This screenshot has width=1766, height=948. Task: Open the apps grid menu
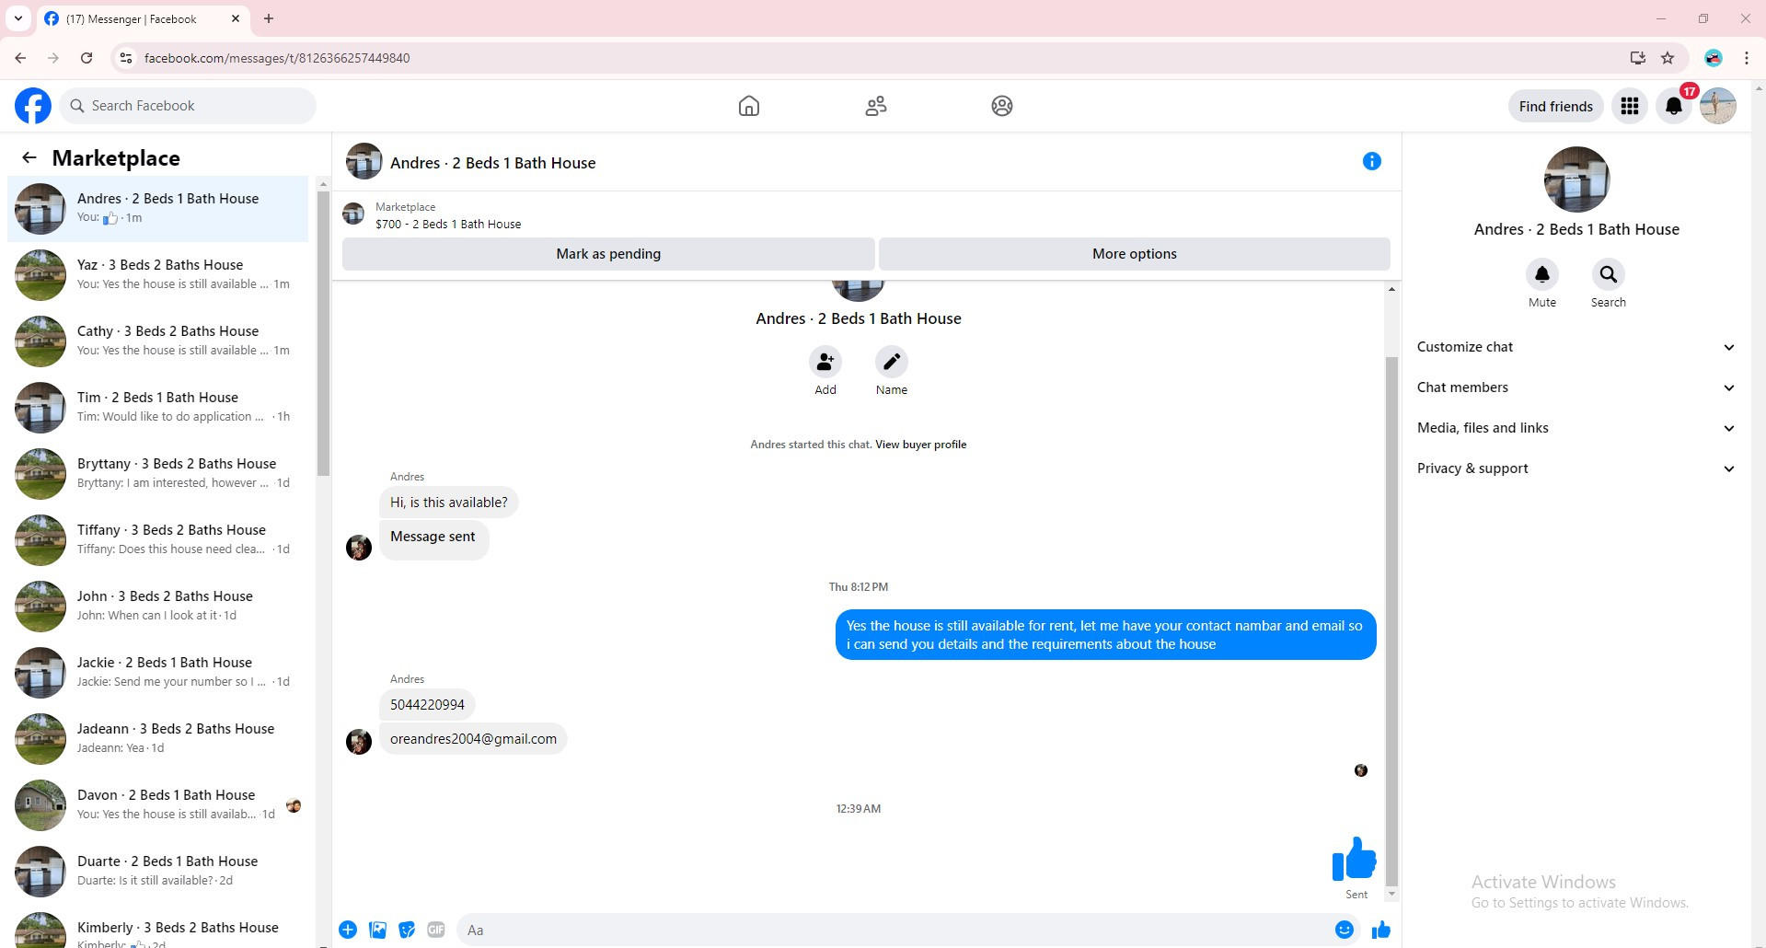[x=1630, y=106]
